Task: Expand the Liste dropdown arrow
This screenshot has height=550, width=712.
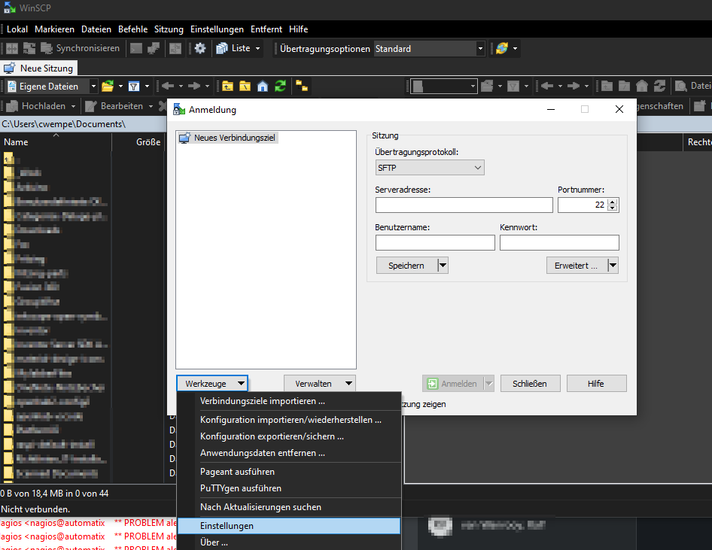Action: tap(258, 48)
